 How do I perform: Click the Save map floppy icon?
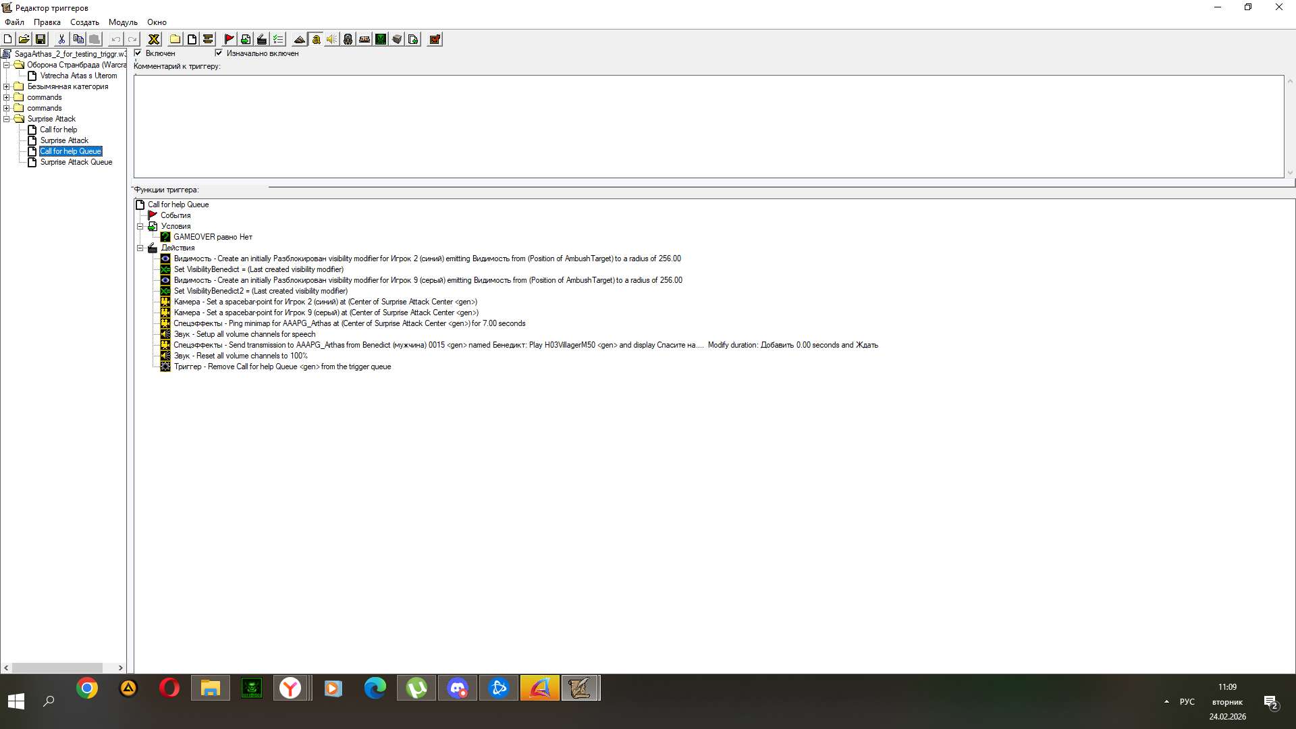[40, 39]
